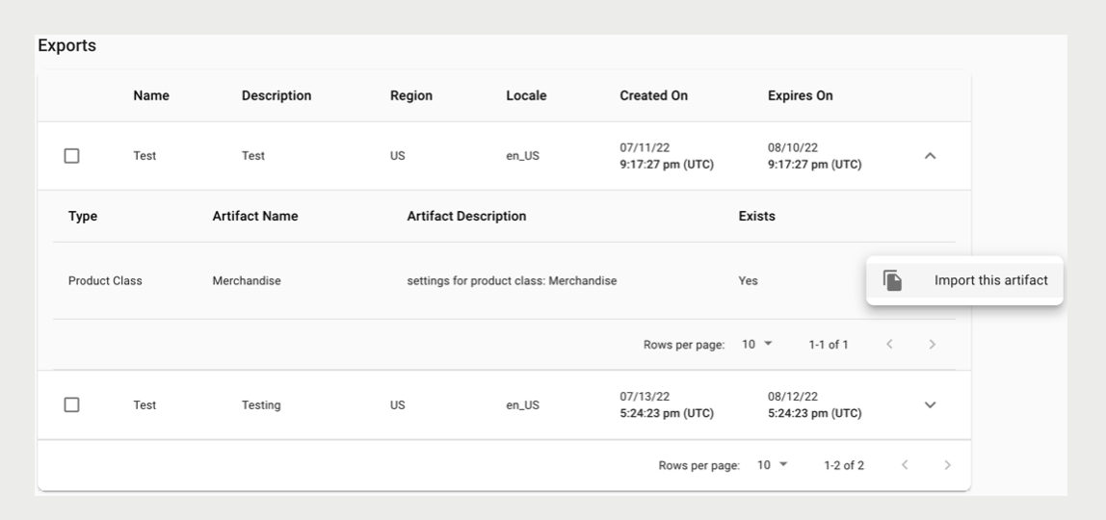
Task: Tick the checkbox for the Test export created 07/11/22
Action: [x=72, y=156]
